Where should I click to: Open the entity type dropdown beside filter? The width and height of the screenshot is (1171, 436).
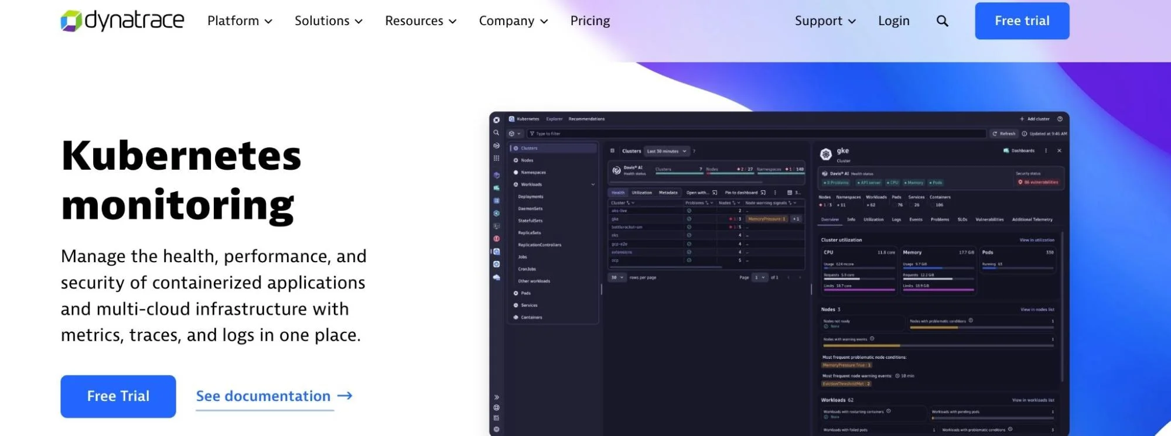514,133
